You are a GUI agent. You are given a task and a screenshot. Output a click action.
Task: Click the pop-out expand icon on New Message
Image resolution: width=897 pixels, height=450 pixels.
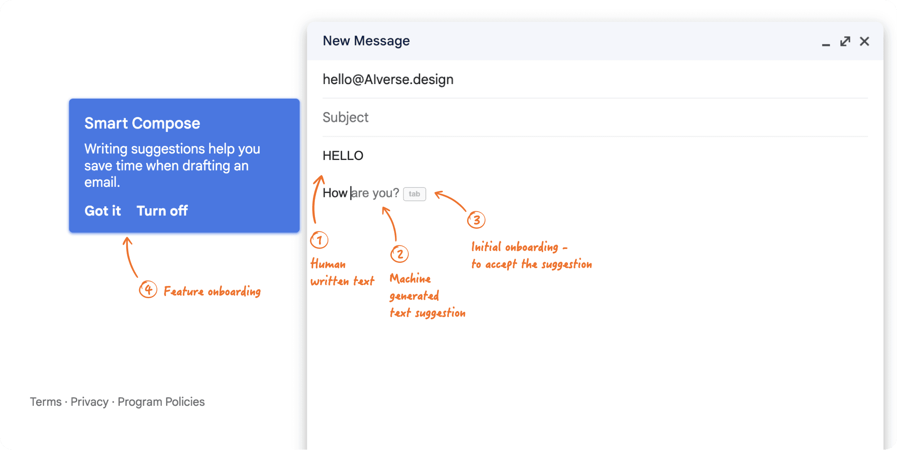pos(845,41)
